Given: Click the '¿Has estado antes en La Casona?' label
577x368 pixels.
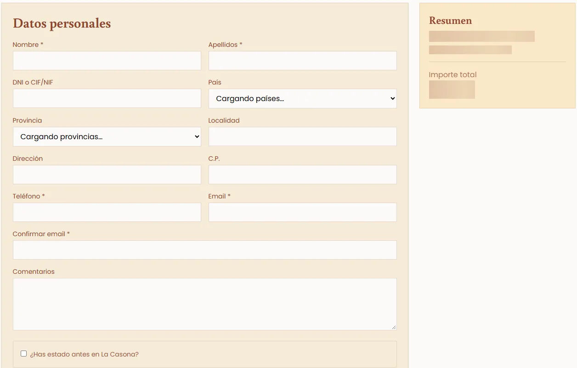Looking at the screenshot, I should tap(85, 354).
